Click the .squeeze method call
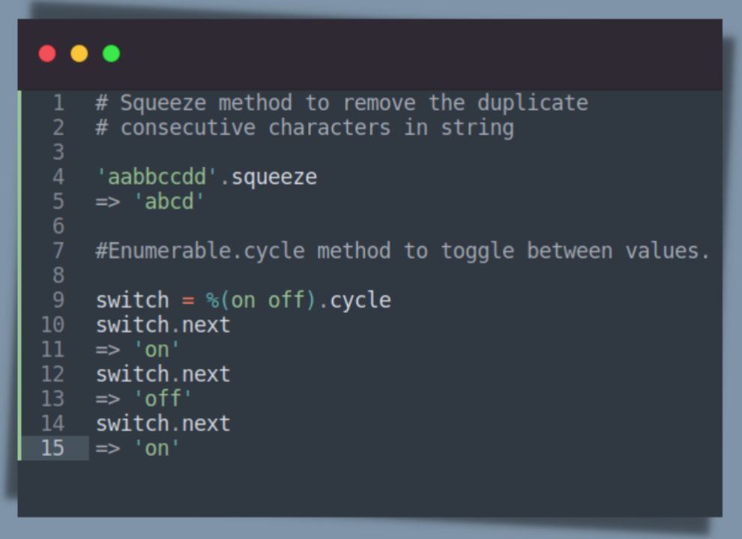This screenshot has height=539, width=742. (268, 177)
